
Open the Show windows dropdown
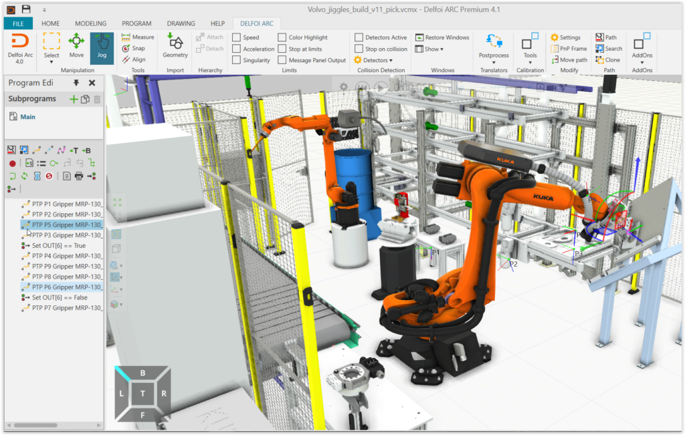429,49
